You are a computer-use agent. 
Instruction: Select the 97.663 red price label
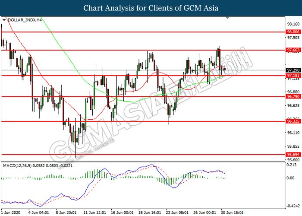pyautogui.click(x=293, y=50)
